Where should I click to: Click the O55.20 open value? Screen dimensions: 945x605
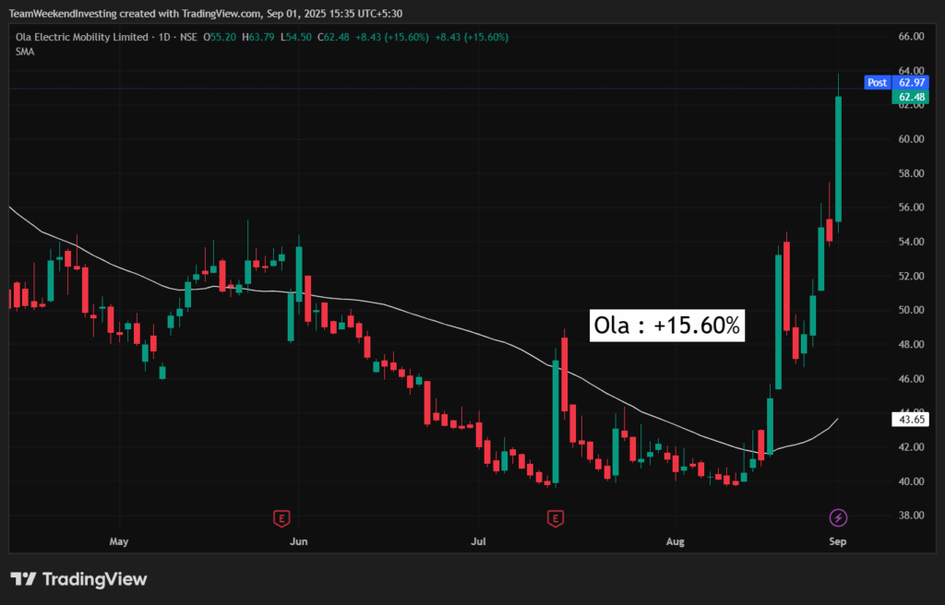point(220,38)
